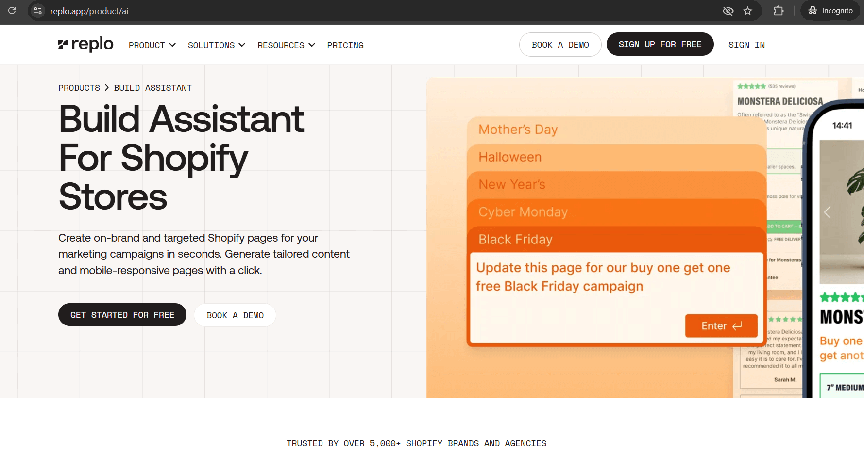Expand the Product dropdown menu

[152, 45]
